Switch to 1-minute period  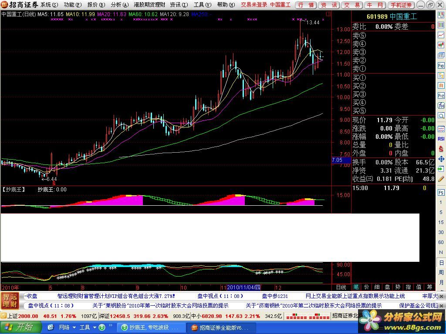(441, 202)
